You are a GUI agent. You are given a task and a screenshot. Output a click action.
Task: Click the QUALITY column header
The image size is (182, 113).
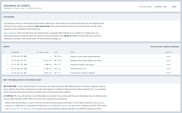click(169, 52)
